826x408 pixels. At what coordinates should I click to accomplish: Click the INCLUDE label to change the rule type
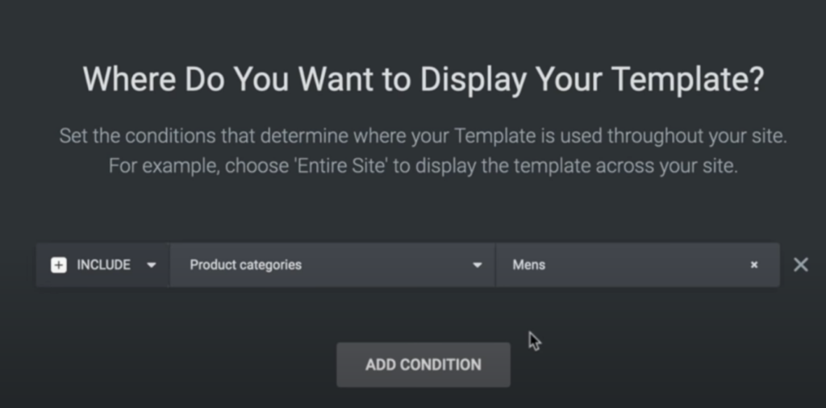click(x=104, y=264)
